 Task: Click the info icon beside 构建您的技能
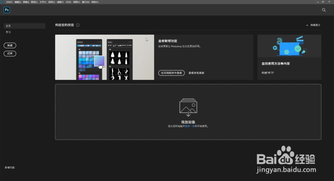click(x=78, y=25)
